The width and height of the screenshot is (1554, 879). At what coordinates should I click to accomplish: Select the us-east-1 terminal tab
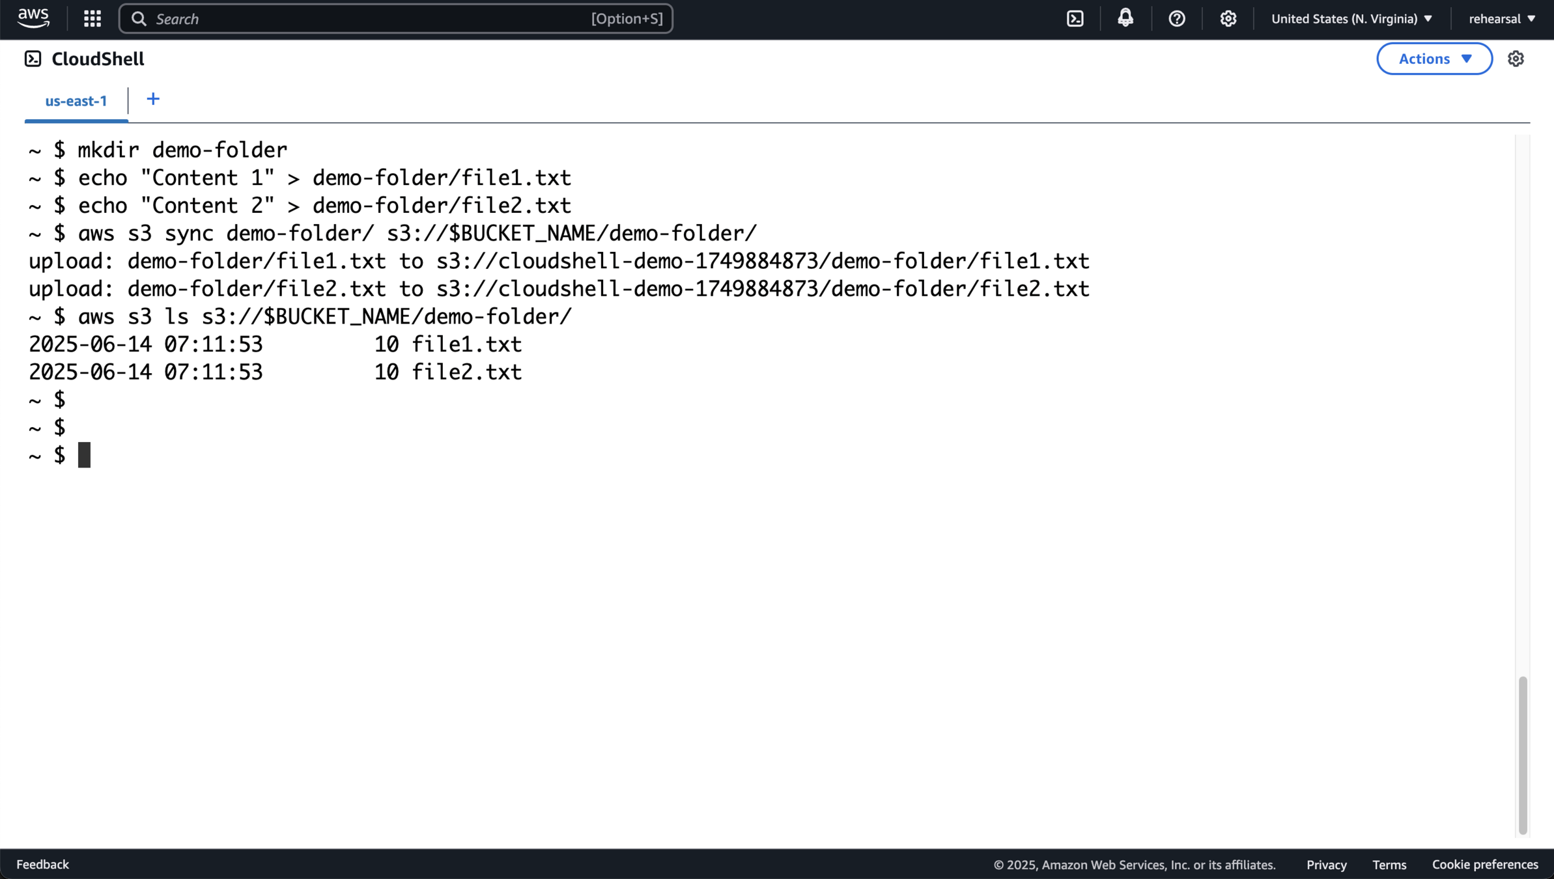76,101
